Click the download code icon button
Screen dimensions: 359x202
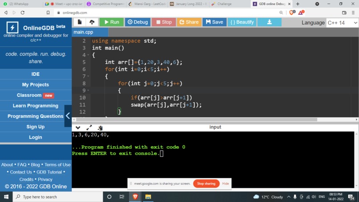pos(269,22)
